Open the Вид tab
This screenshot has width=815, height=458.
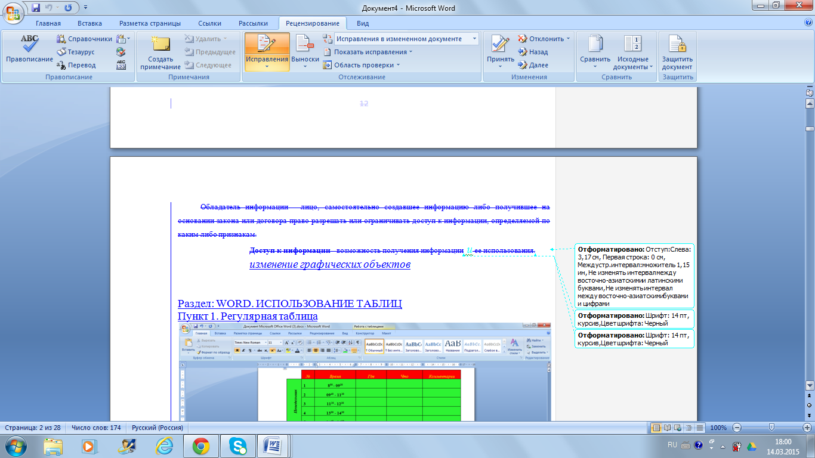(363, 23)
